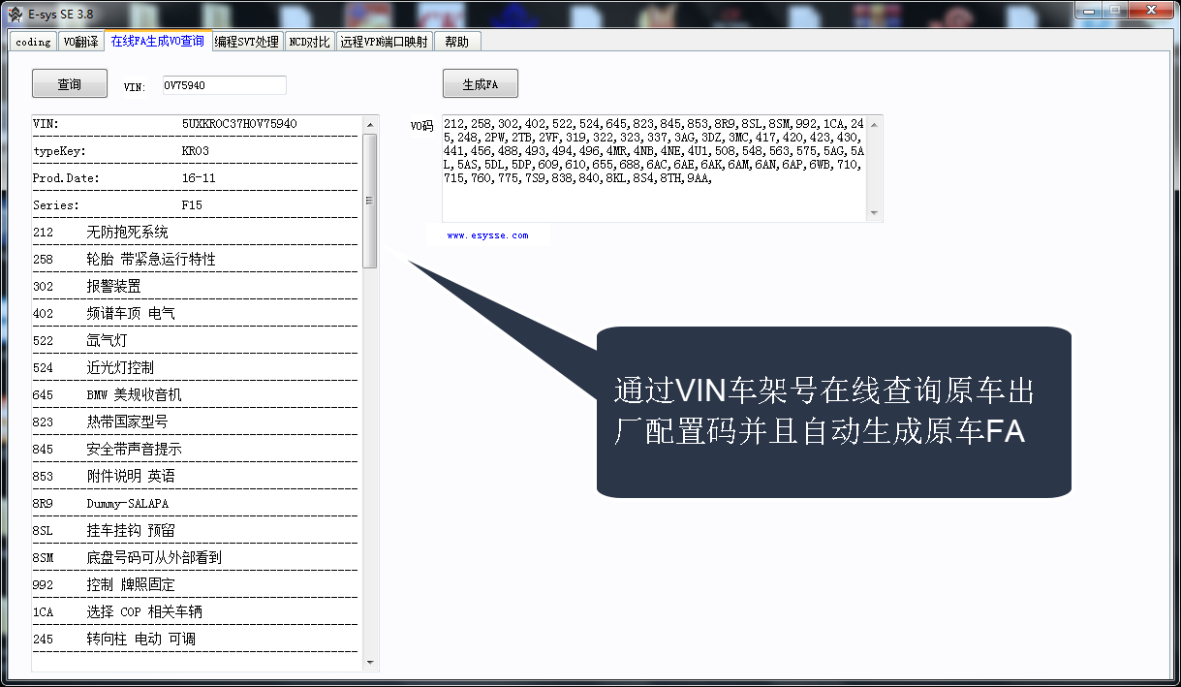Click inside the VO码 text area
The width and height of the screenshot is (1181, 687).
654,169
